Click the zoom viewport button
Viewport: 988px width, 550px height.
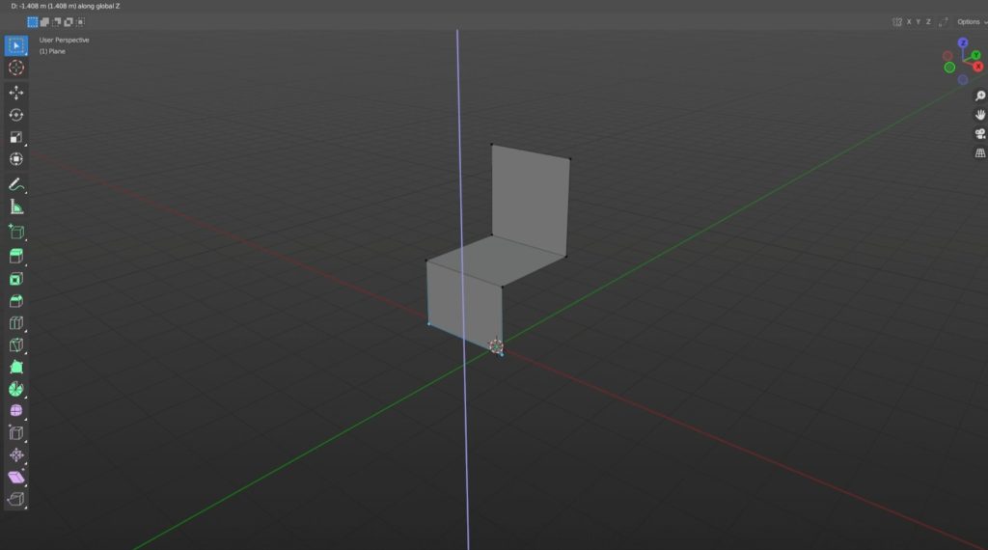coord(980,96)
